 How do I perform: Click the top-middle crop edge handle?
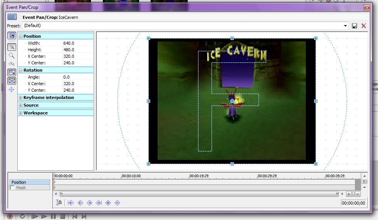coord(232,38)
